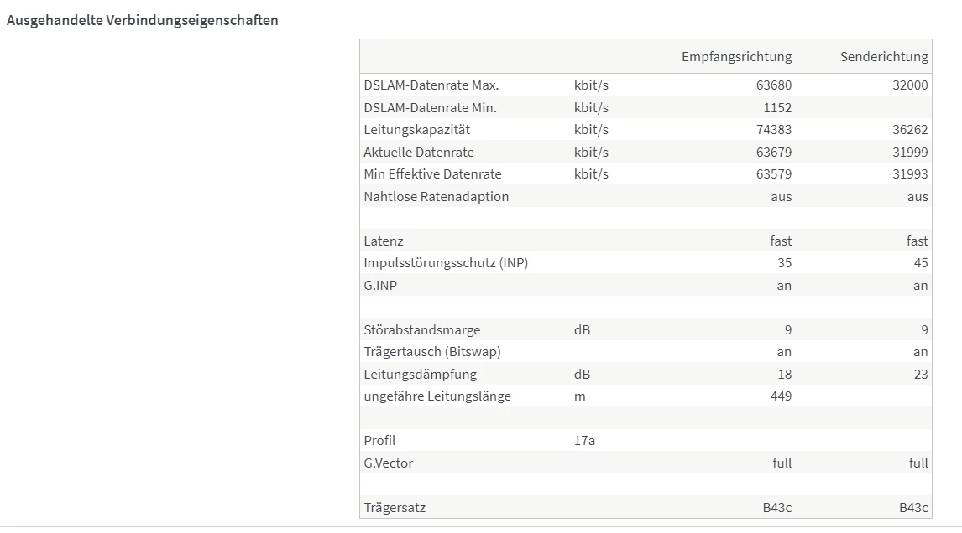This screenshot has height=533, width=962.
Task: Select the "Aktuelle Datenrate" row label
Action: tap(419, 153)
